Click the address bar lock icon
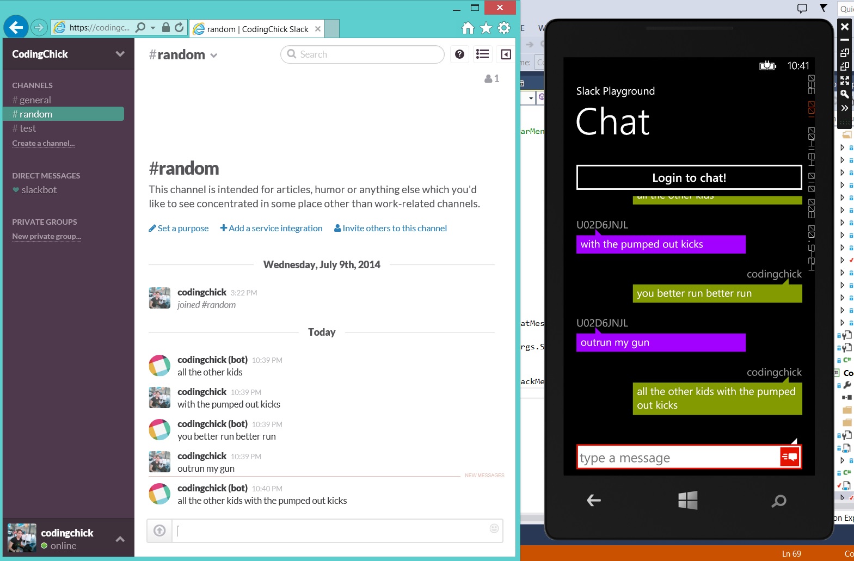Screen dimensions: 854x561 [x=166, y=27]
